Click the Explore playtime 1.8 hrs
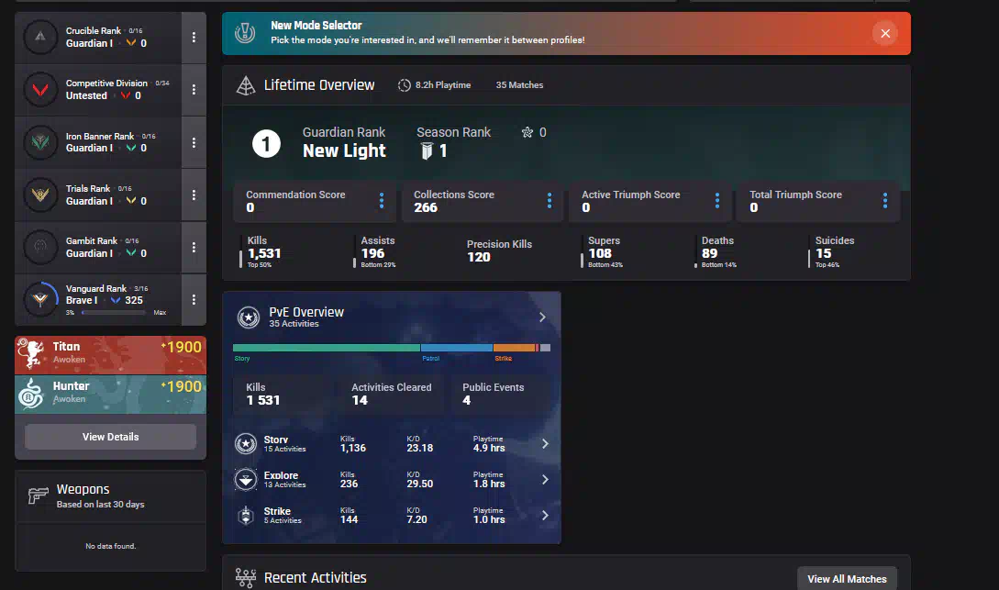 [x=489, y=484]
